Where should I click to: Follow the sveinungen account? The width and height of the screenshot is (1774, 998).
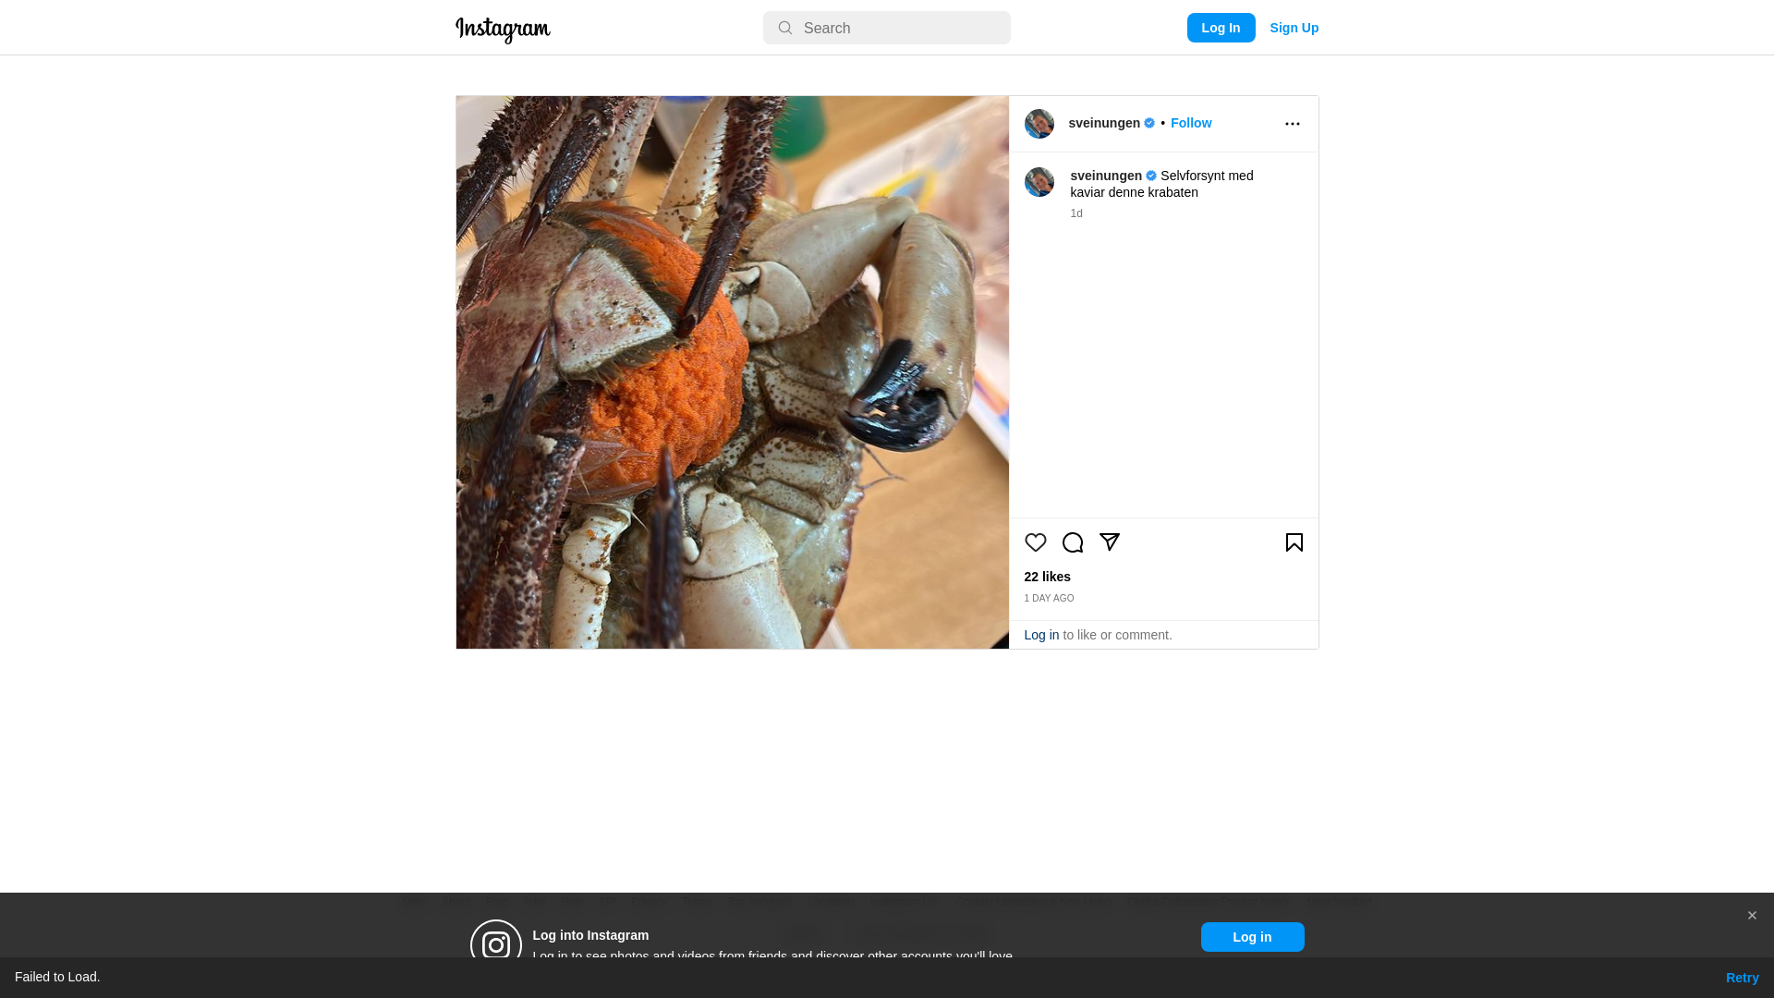[x=1190, y=123]
